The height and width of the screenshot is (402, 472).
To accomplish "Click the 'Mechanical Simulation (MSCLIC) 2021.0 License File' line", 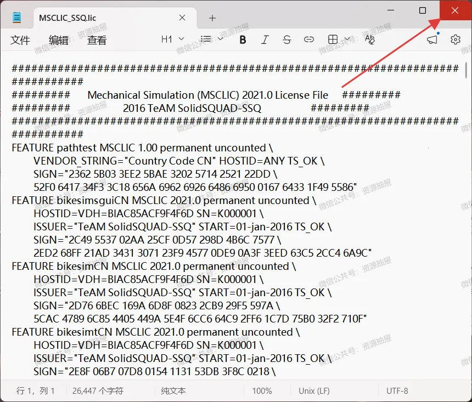I will tap(207, 95).
